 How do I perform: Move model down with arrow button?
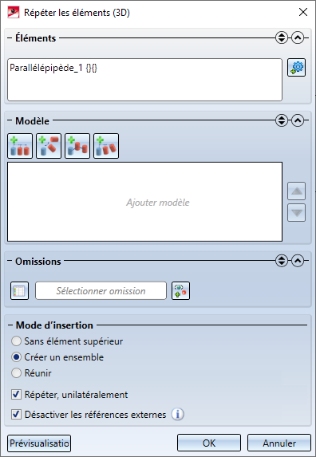coord(297,213)
